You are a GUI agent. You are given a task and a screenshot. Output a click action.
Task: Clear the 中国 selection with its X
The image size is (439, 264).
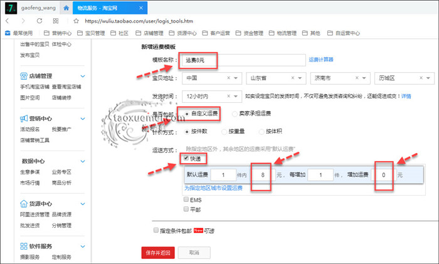(x=228, y=78)
